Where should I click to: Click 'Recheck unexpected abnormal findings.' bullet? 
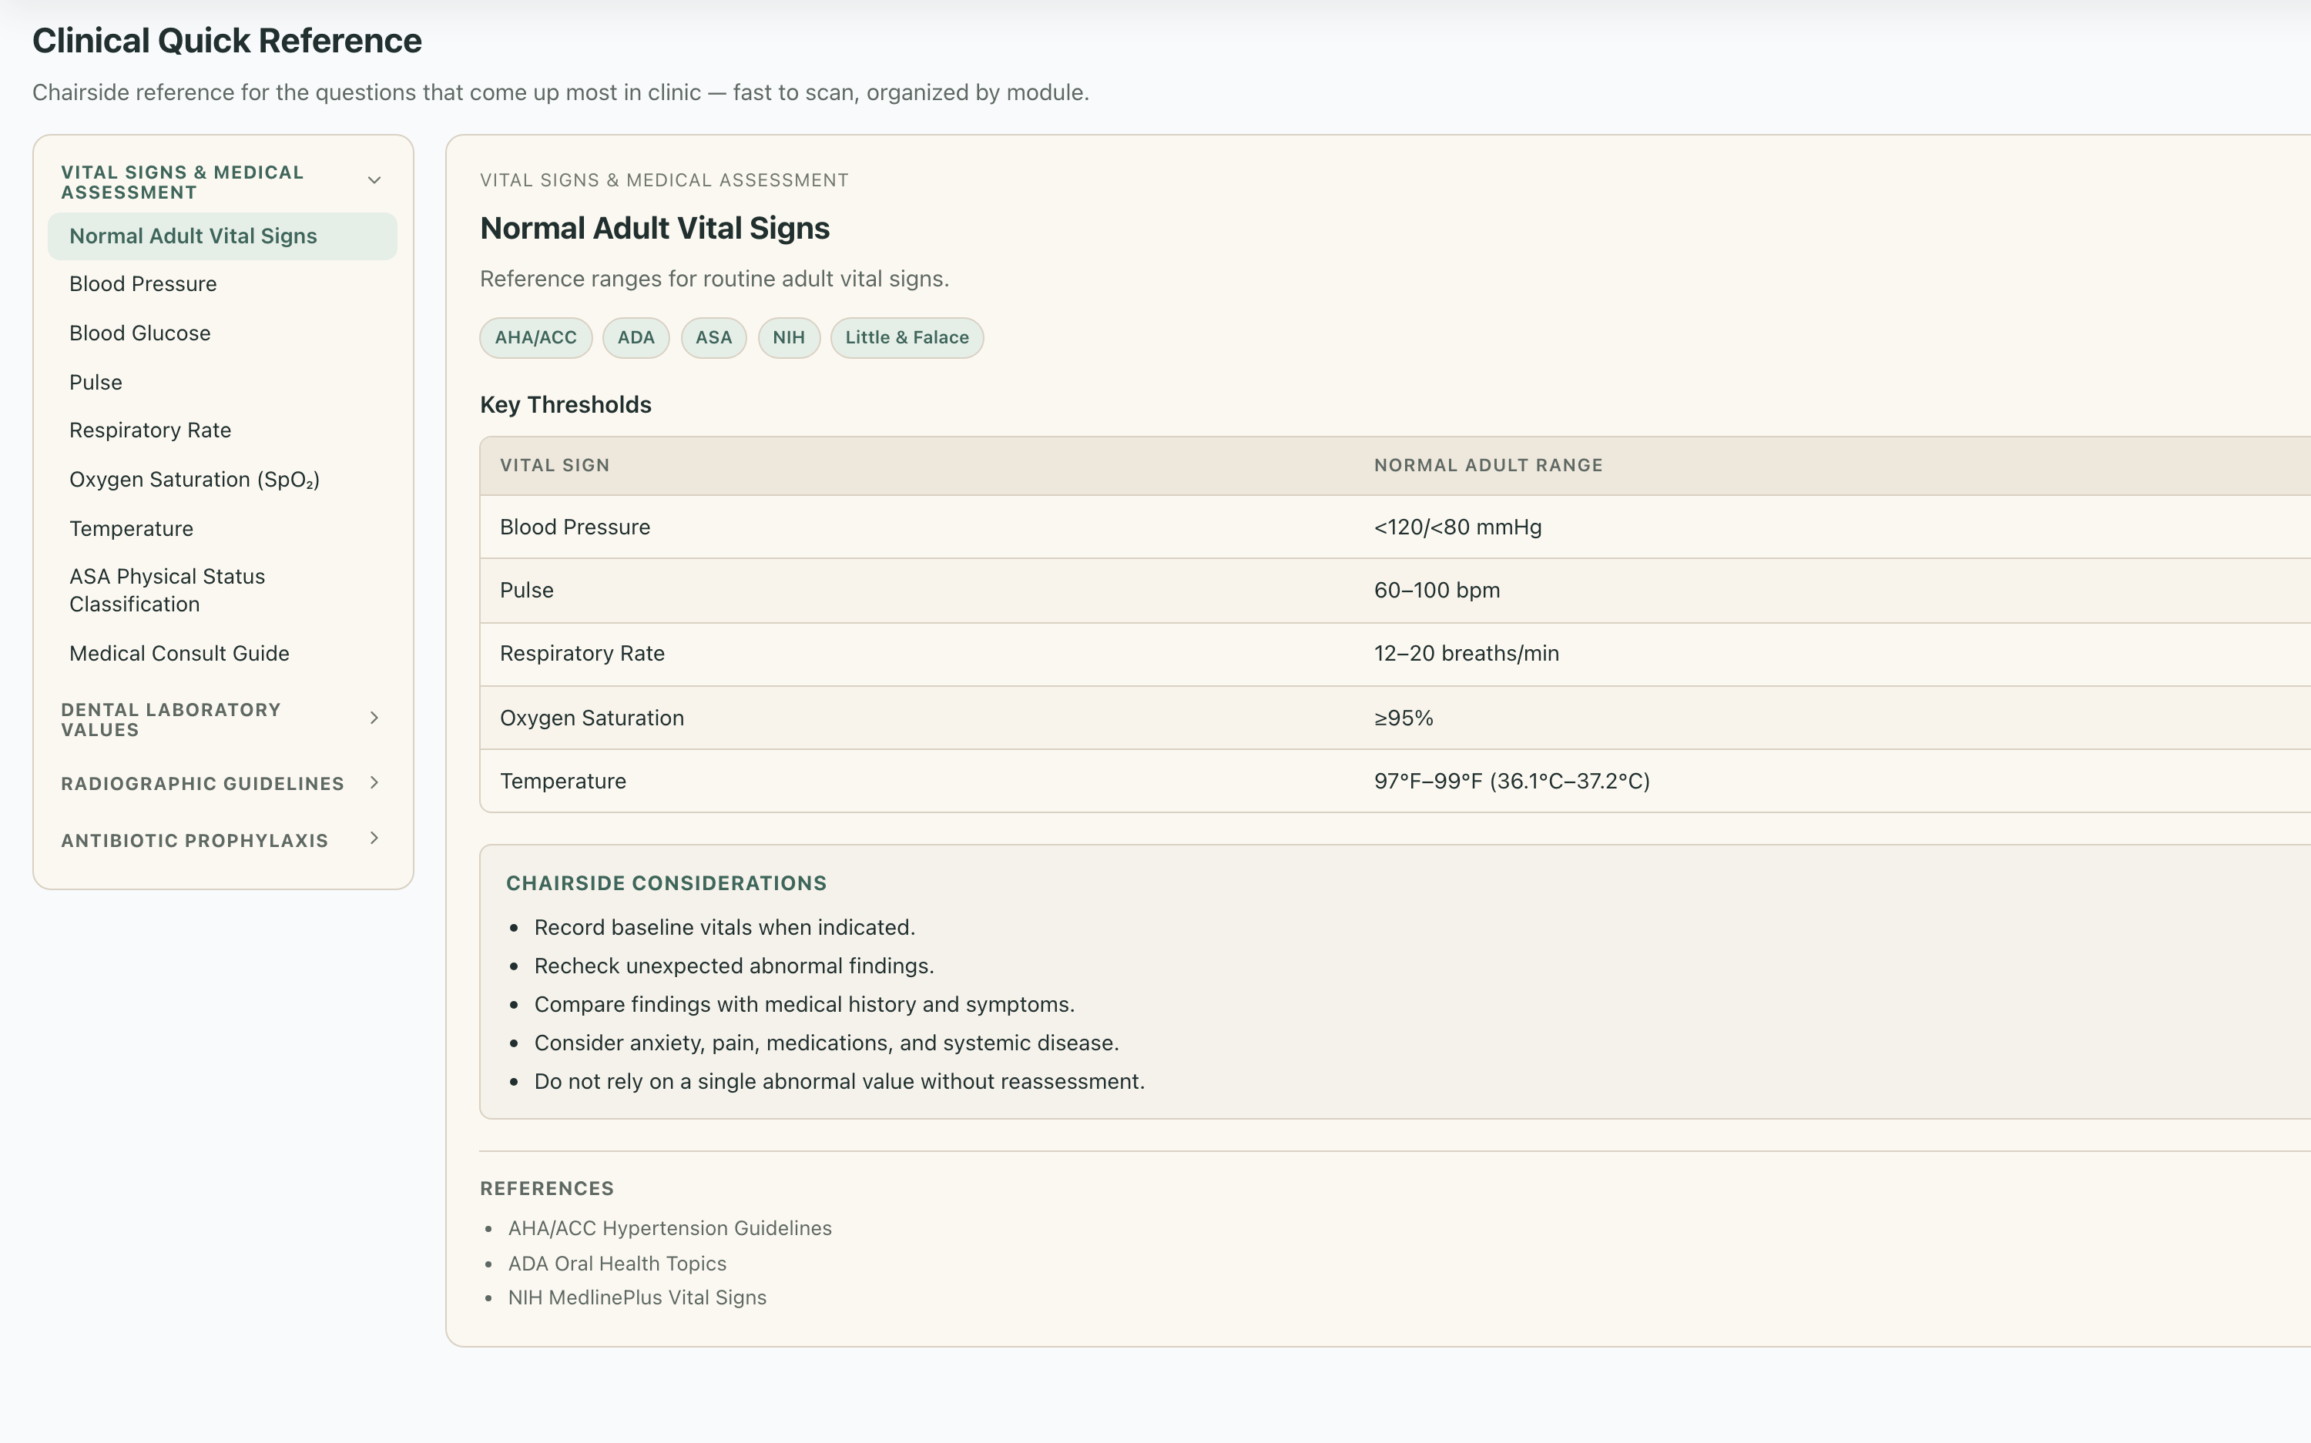pyautogui.click(x=734, y=966)
